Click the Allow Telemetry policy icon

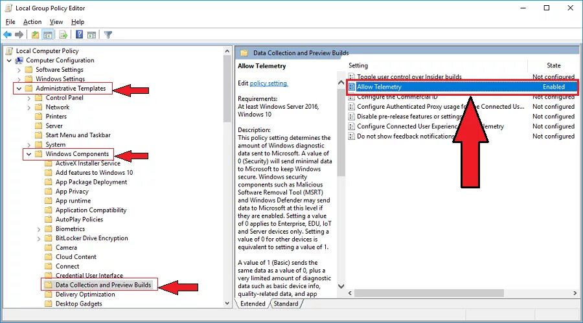352,87
